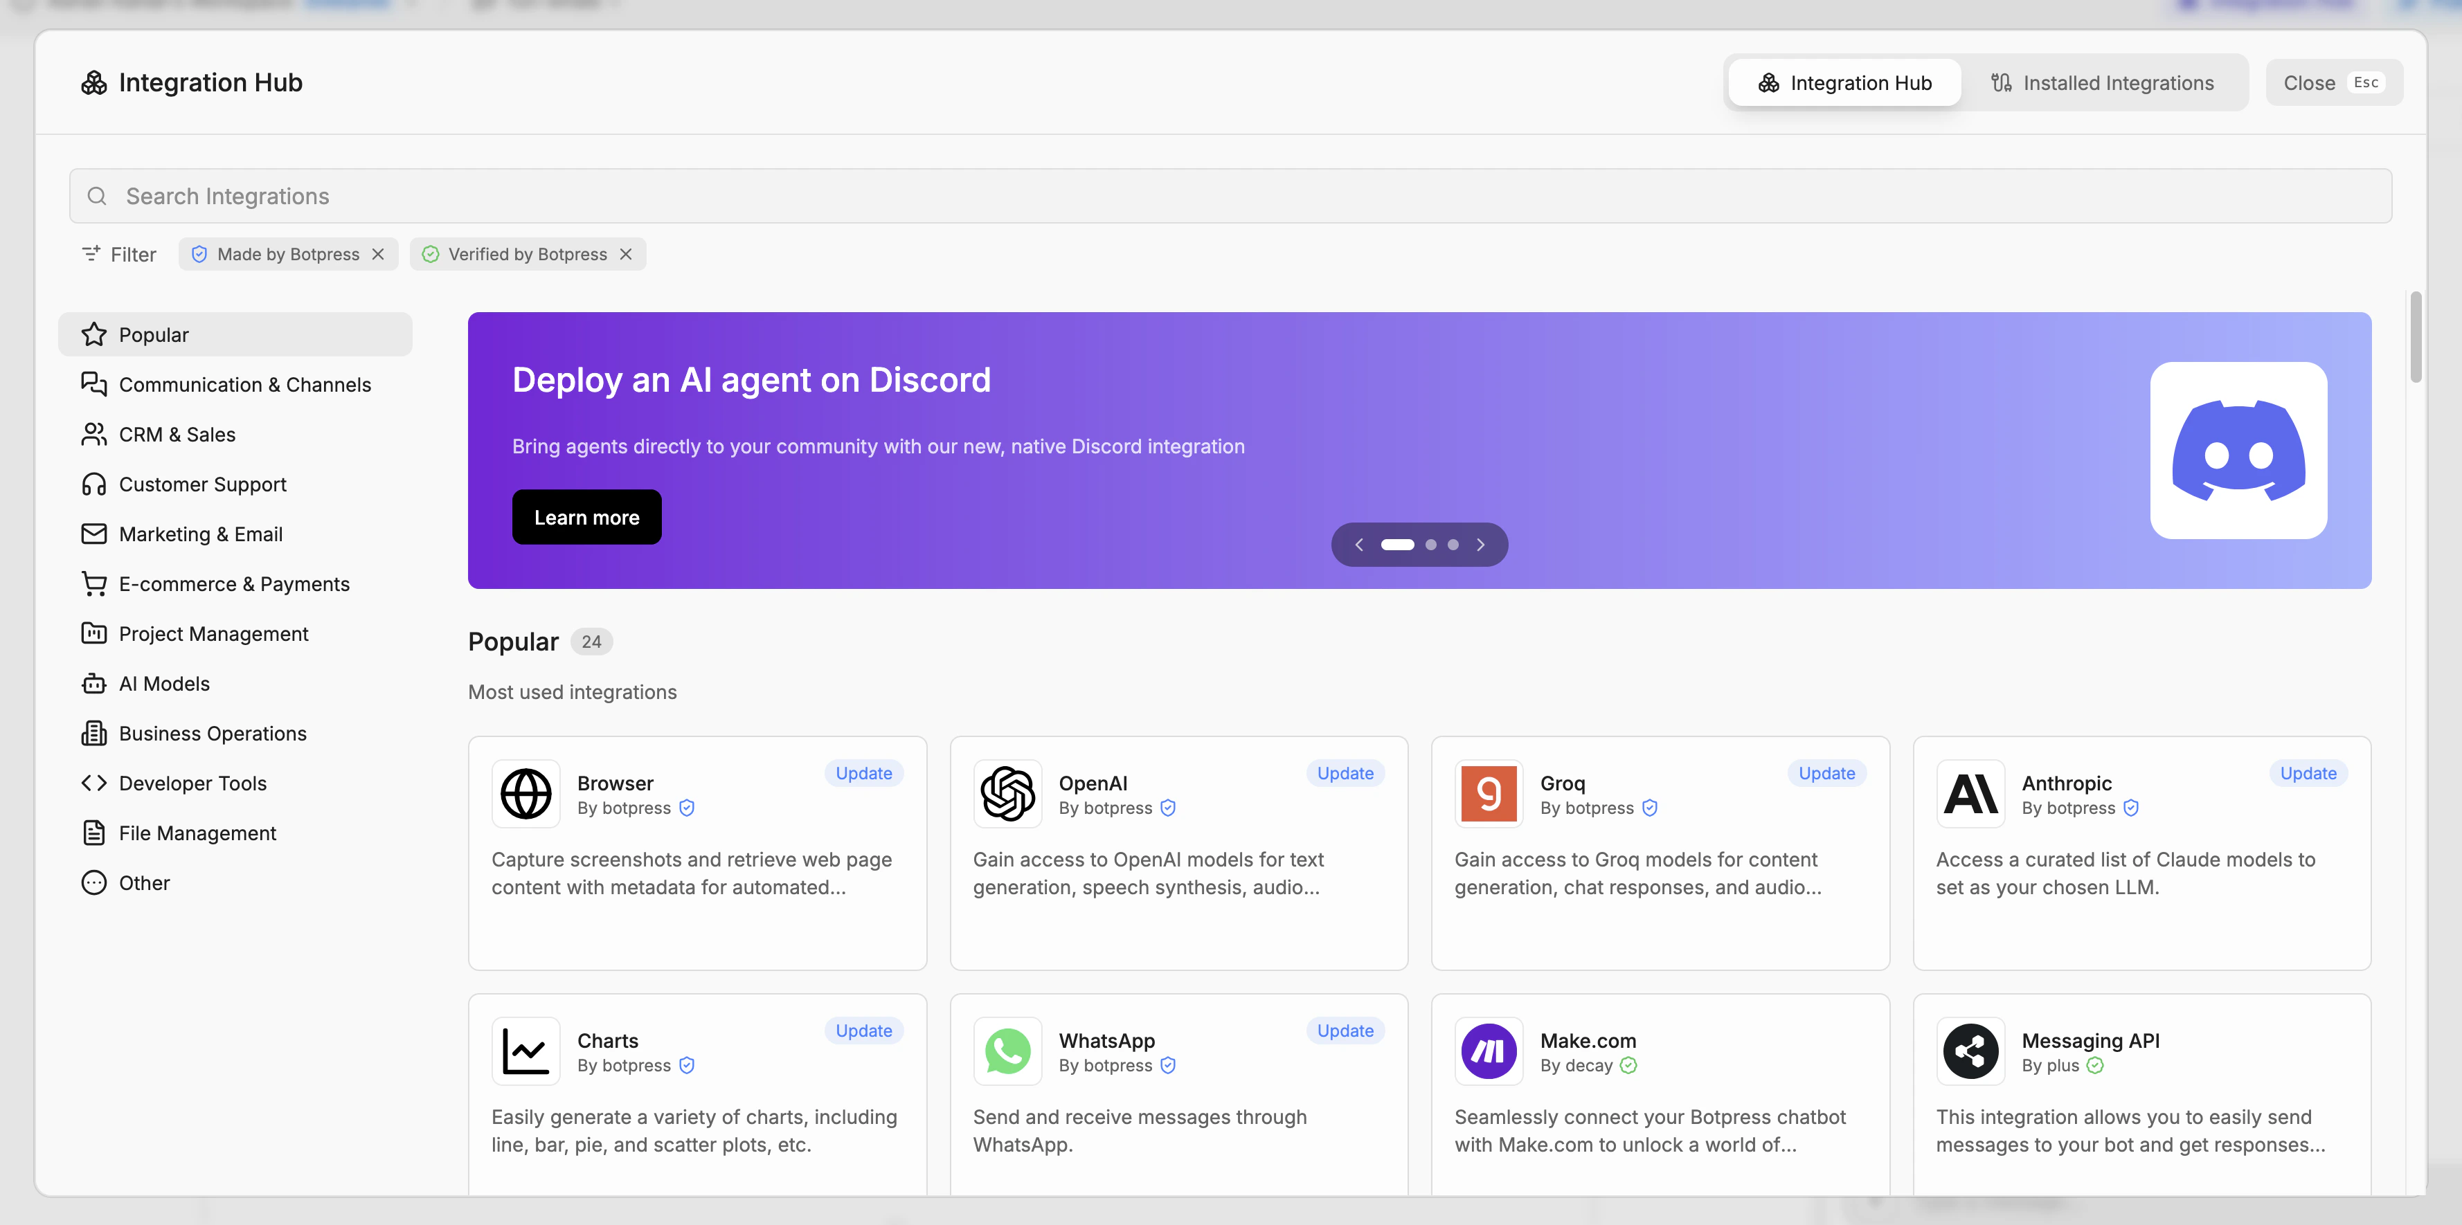The height and width of the screenshot is (1225, 2462).
Task: Toggle the Filter options
Action: (x=118, y=254)
